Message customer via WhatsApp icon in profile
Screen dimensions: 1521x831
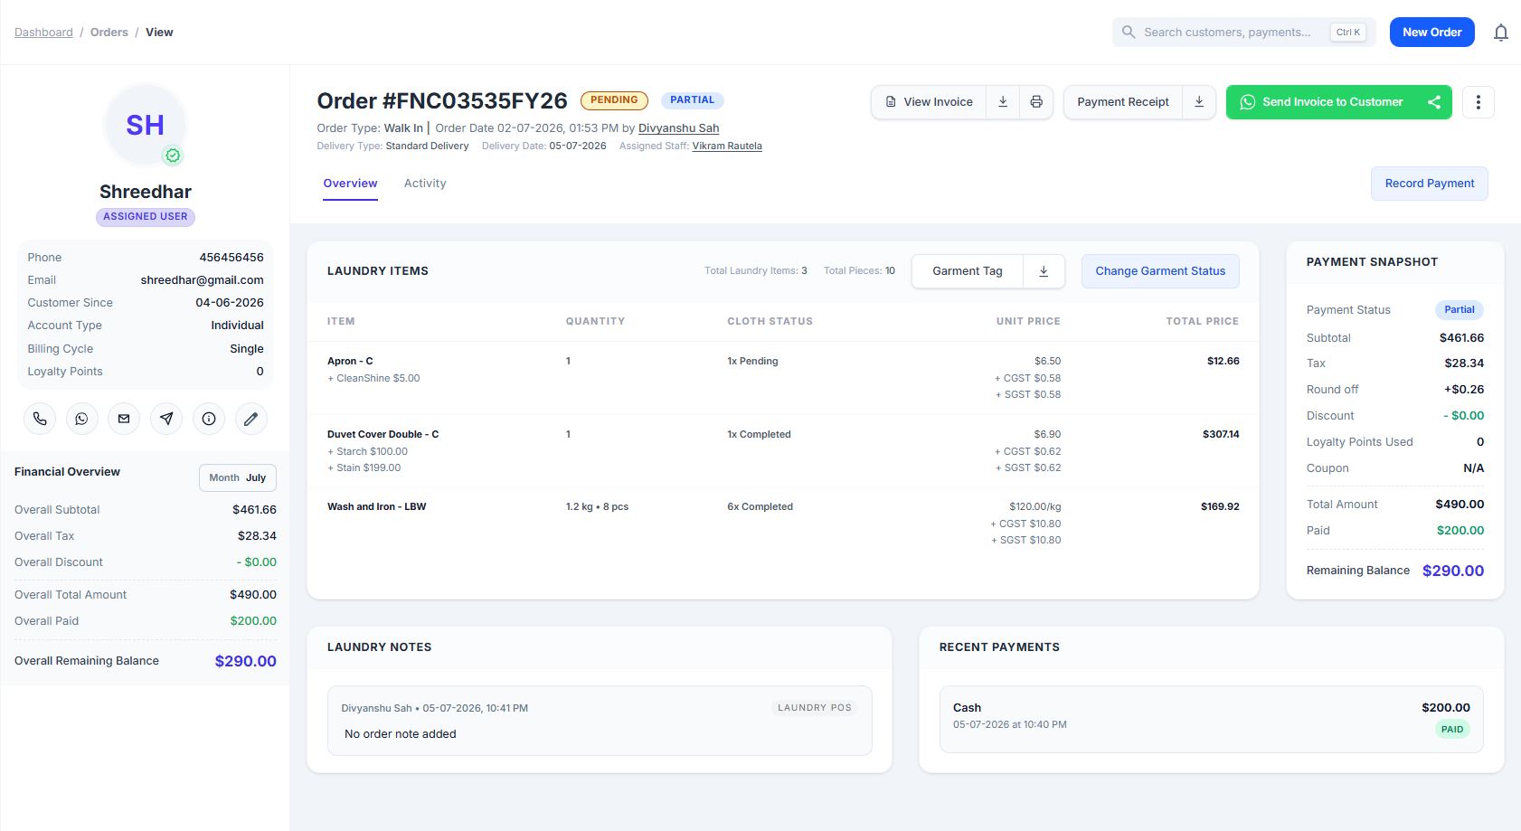pos(81,419)
